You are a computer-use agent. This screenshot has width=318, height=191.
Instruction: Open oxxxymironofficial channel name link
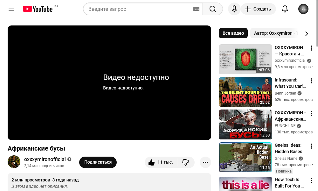[x=45, y=159]
